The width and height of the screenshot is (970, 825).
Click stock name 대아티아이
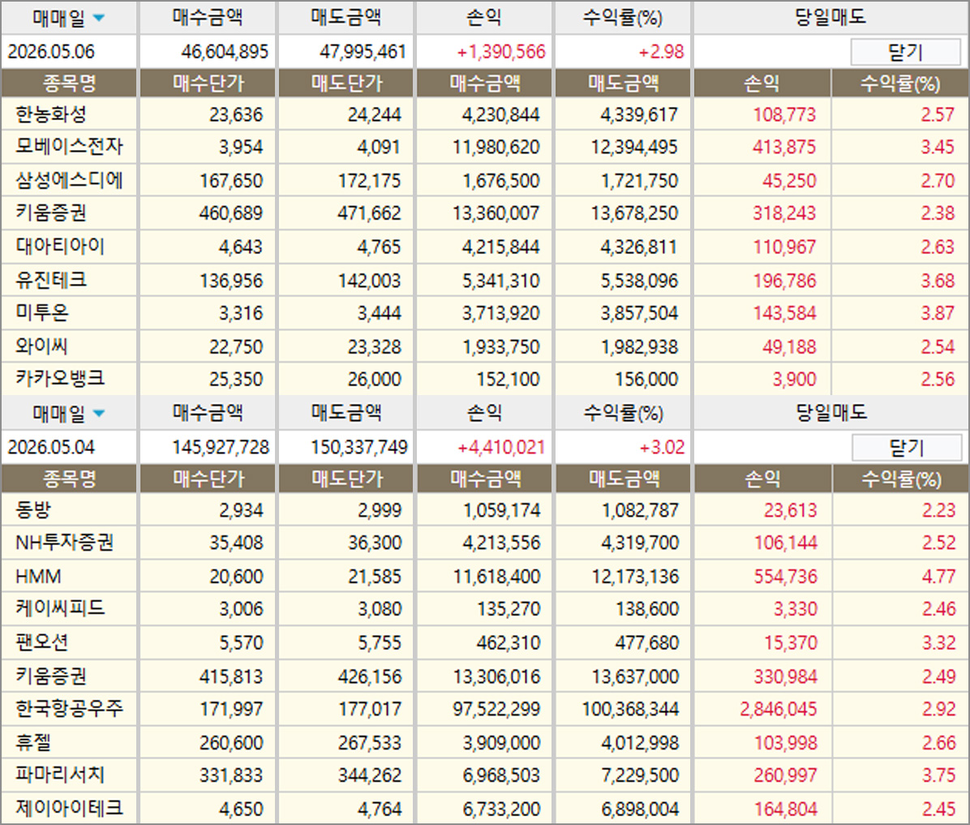pos(60,247)
